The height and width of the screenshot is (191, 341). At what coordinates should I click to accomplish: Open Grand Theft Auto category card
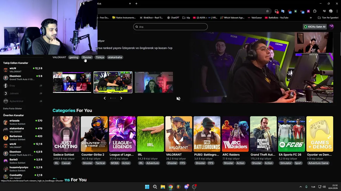pyautogui.click(x=263, y=134)
